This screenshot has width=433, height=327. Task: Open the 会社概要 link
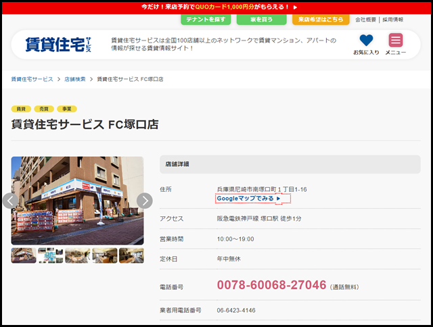[x=365, y=20]
